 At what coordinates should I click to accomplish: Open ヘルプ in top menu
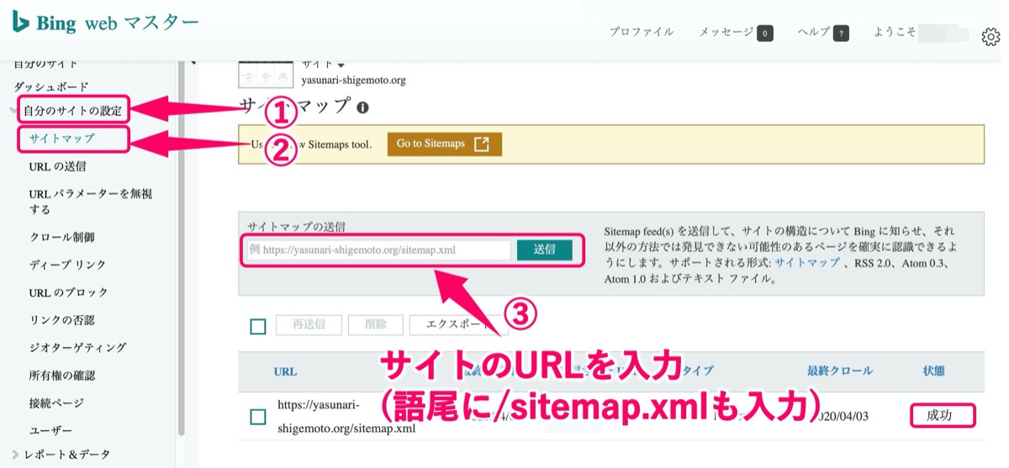click(813, 32)
